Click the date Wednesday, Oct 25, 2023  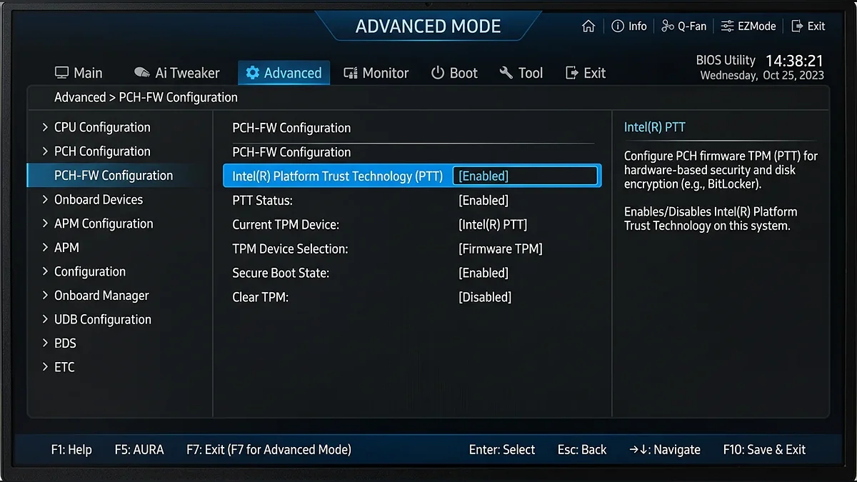pos(762,75)
